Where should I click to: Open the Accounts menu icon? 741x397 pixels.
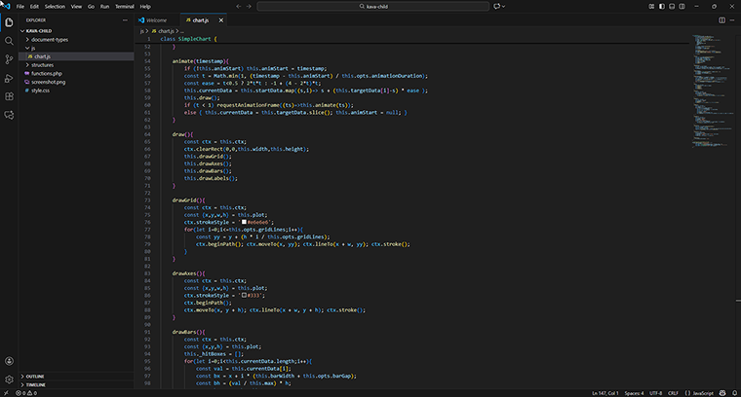[9, 361]
